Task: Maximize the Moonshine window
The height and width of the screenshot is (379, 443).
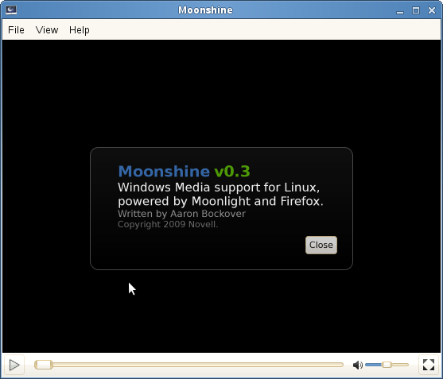Action: (416, 10)
